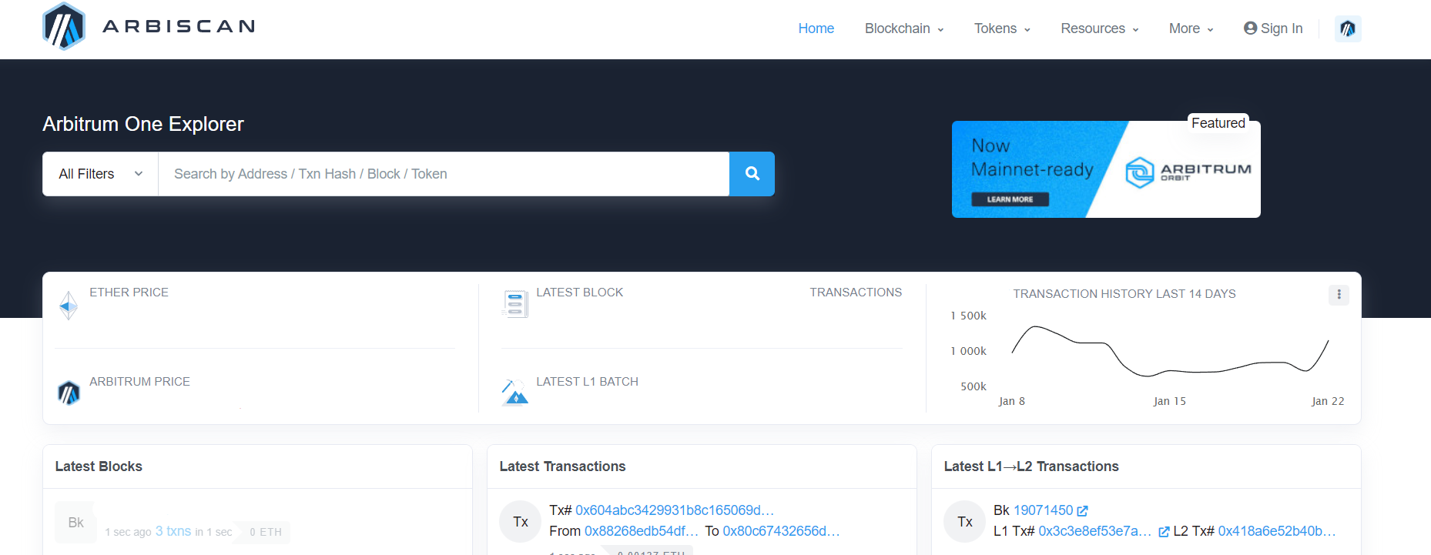Click the Latest Block document icon
This screenshot has height=555, width=1431.
click(x=514, y=303)
